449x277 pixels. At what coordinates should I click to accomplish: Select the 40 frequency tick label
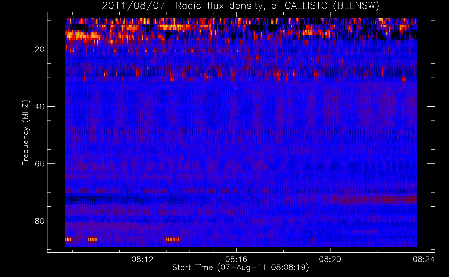tap(40, 107)
